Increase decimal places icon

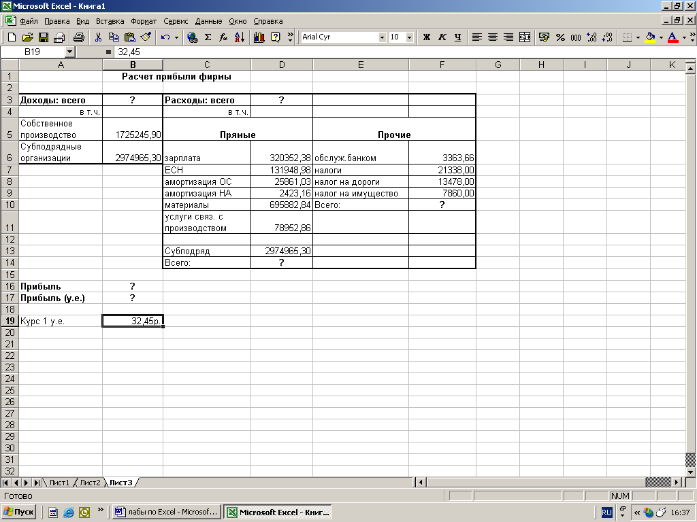(591, 37)
